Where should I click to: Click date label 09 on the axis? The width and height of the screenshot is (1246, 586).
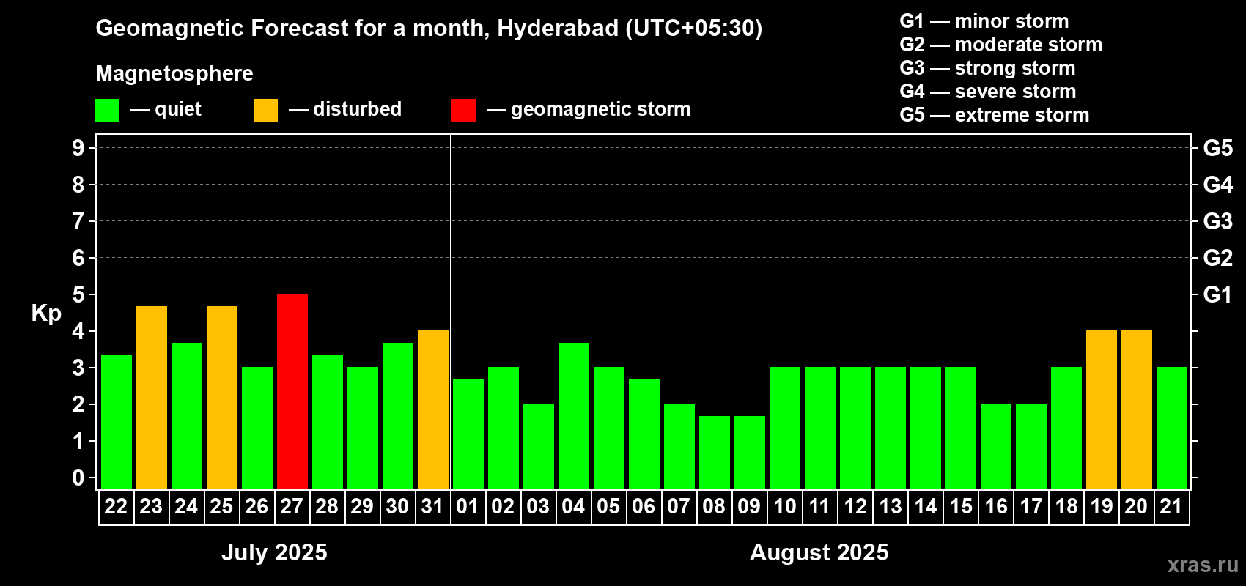tap(749, 507)
